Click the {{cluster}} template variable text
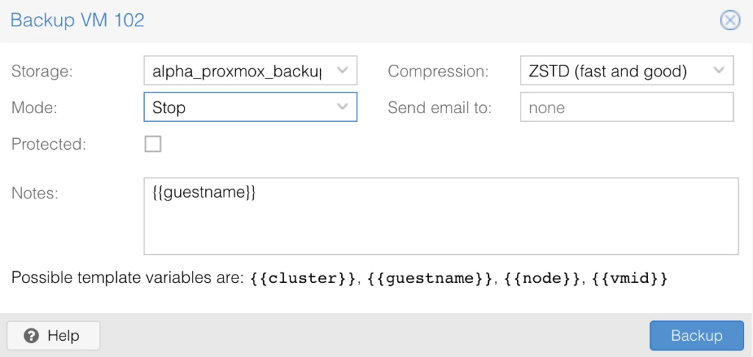 click(303, 278)
